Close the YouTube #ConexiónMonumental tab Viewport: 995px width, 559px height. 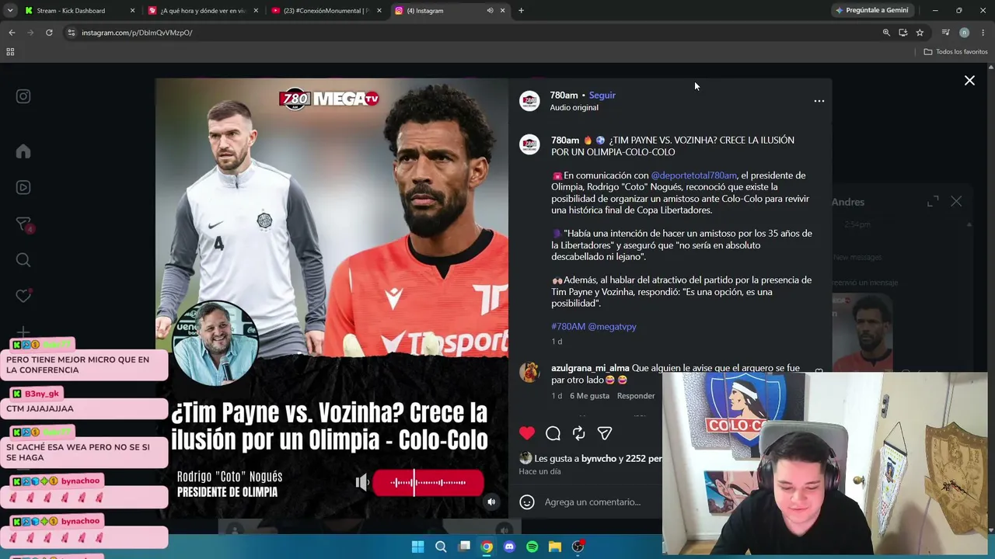coord(379,11)
